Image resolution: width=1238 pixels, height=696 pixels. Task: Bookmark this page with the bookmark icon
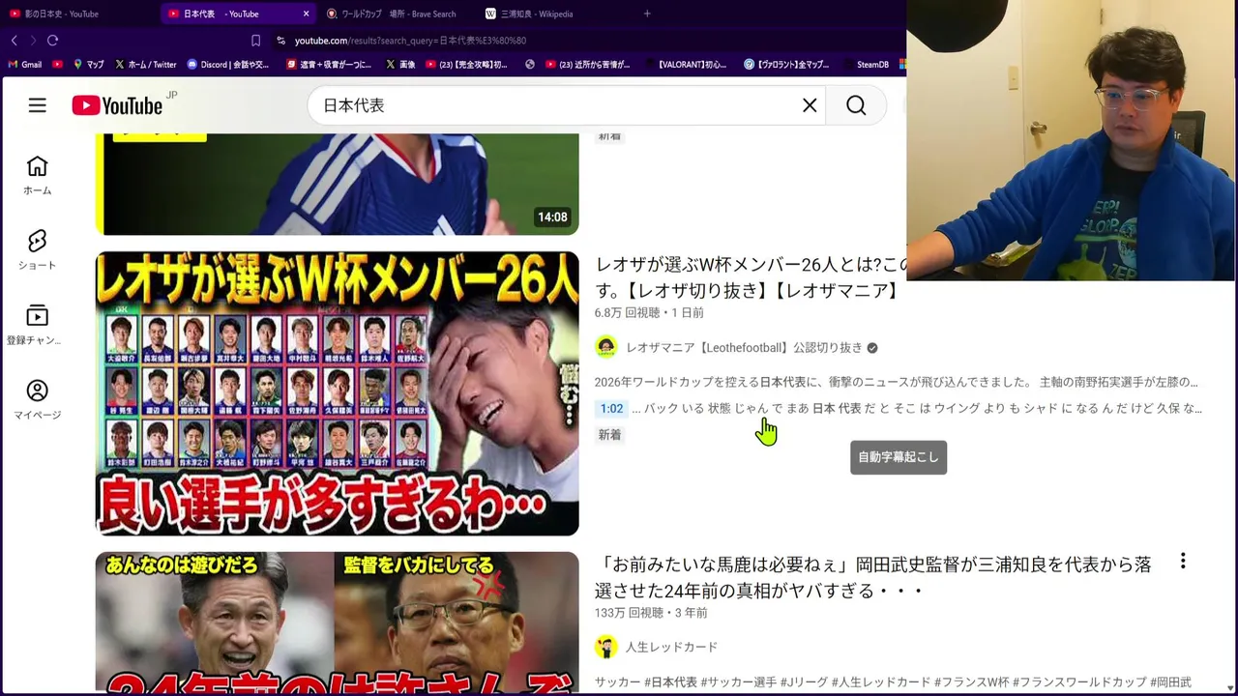(255, 41)
